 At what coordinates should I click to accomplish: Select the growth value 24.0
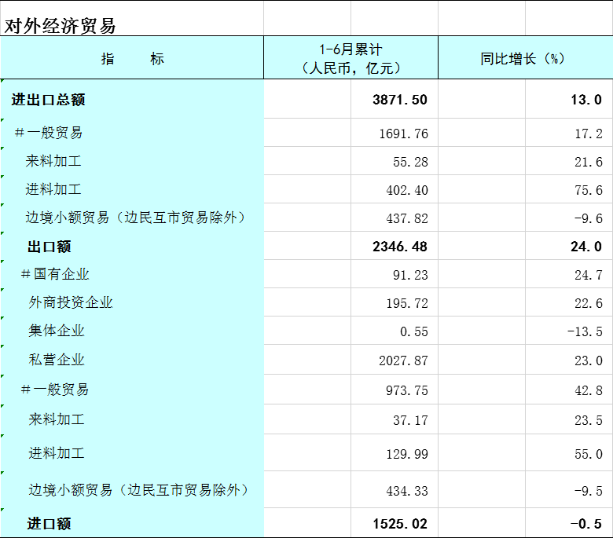tap(586, 247)
